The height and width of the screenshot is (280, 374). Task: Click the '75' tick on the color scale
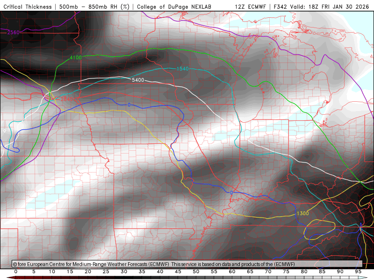pos(286,272)
